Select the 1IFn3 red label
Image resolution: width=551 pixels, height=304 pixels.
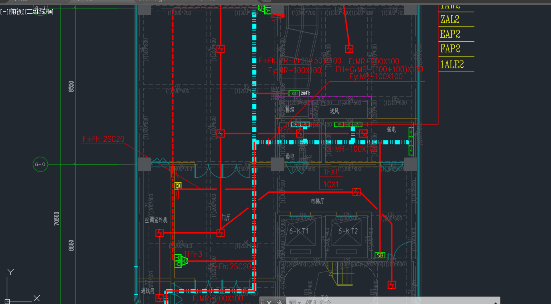(x=193, y=254)
